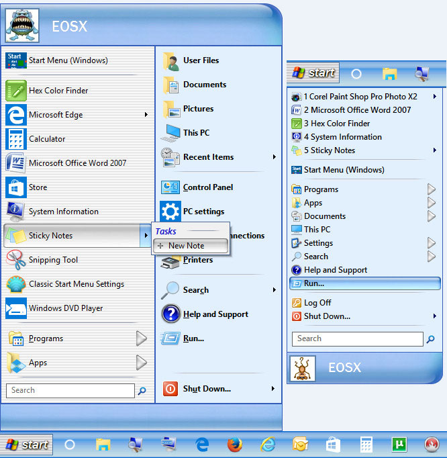Open Microsoft Office Word 2007 in left menu

click(x=77, y=163)
